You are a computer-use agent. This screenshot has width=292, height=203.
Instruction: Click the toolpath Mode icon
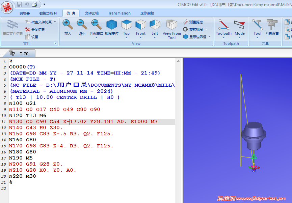coord(239,25)
